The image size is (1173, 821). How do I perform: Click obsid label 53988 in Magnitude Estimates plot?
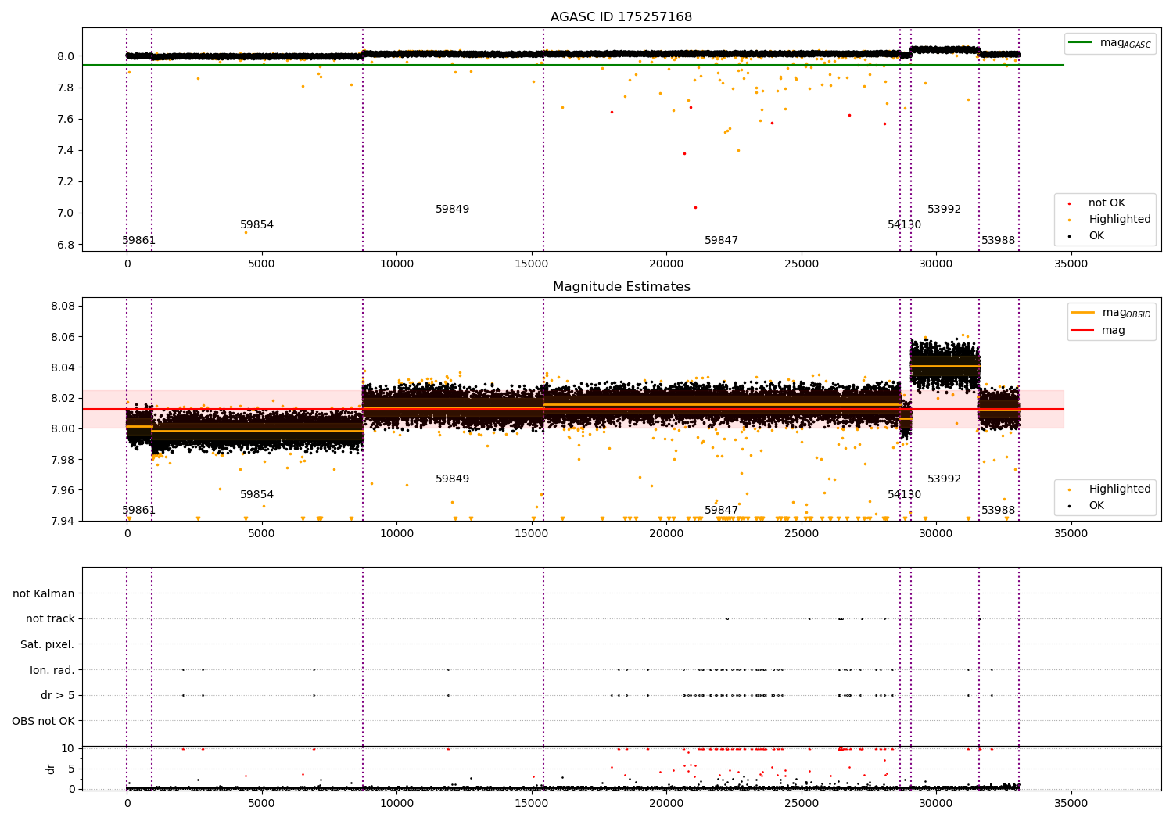click(999, 511)
